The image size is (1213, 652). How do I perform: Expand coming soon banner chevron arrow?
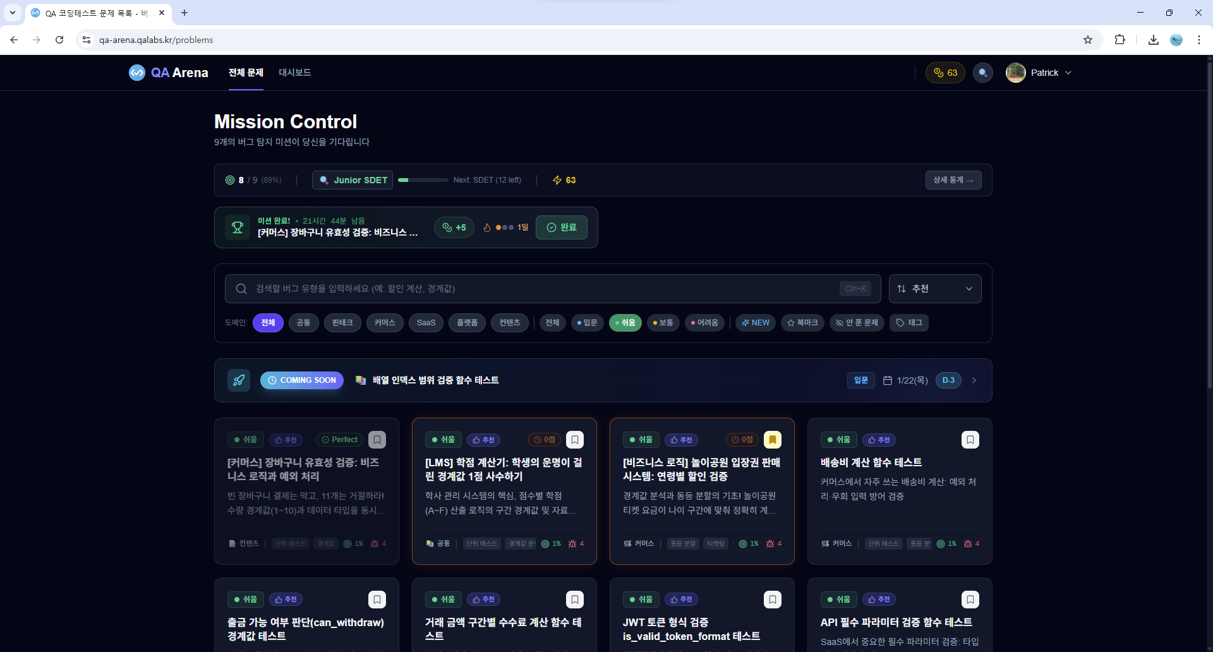pyautogui.click(x=974, y=380)
